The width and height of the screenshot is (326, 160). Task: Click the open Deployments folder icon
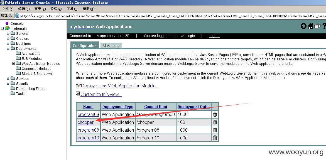tap(13, 48)
